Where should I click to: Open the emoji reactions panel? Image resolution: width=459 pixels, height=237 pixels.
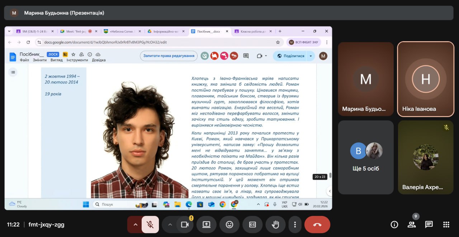point(229,224)
